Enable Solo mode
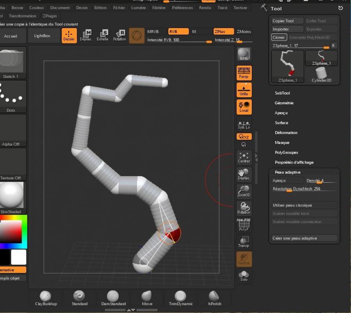This screenshot has width=351, height=313. pos(244,276)
